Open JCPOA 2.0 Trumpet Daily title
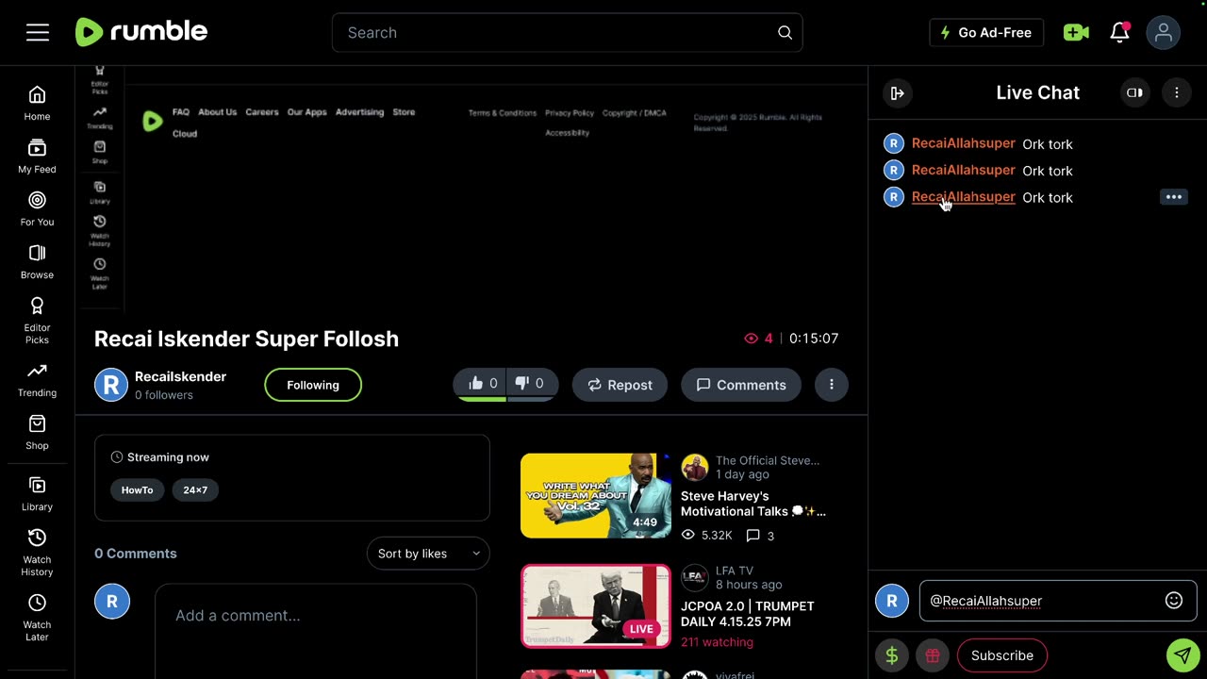This screenshot has height=679, width=1207. [x=748, y=614]
